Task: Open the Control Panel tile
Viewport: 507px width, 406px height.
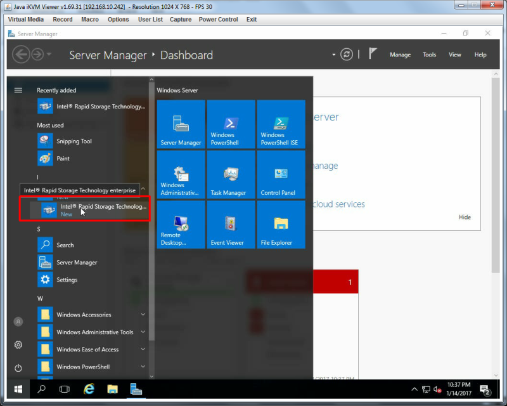Action: point(281,174)
